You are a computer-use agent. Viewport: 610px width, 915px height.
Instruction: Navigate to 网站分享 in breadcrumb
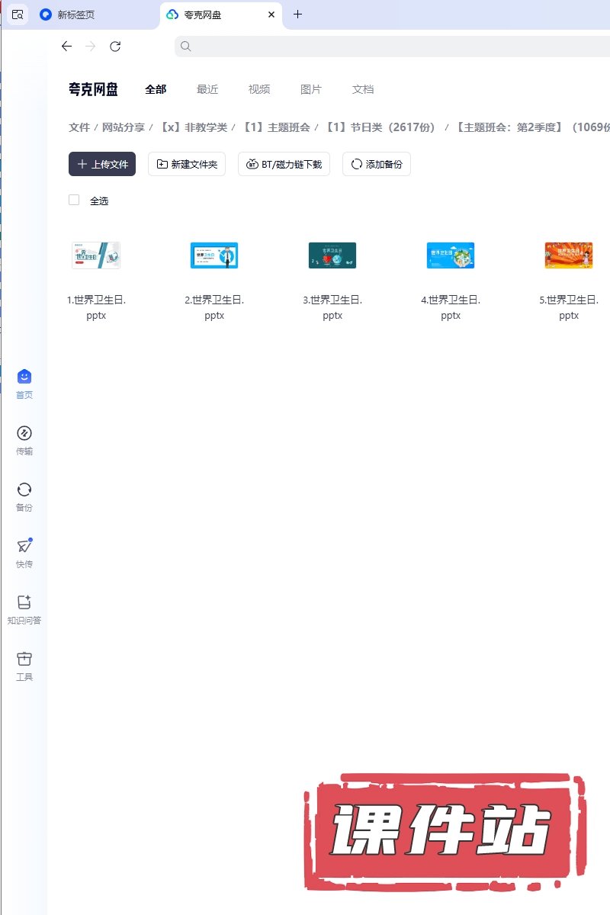(124, 127)
